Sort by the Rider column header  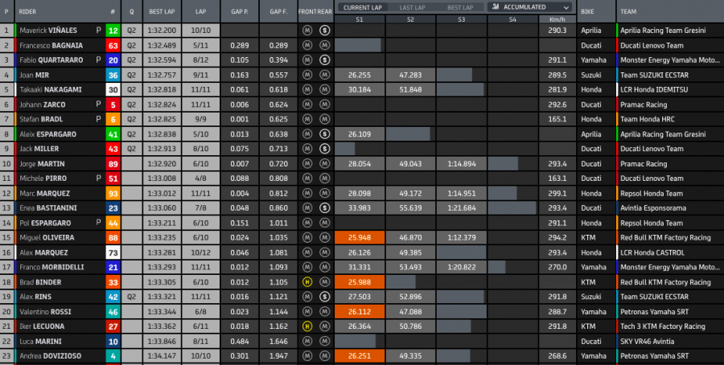coord(29,12)
